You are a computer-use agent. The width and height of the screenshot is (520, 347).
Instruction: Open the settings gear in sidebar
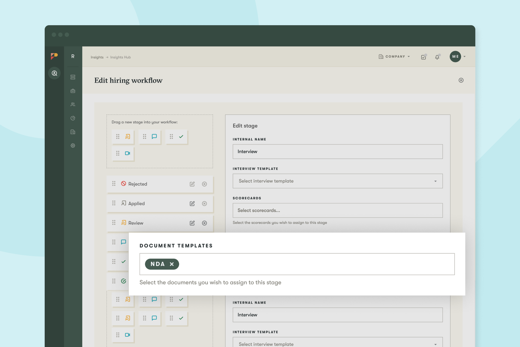click(73, 146)
